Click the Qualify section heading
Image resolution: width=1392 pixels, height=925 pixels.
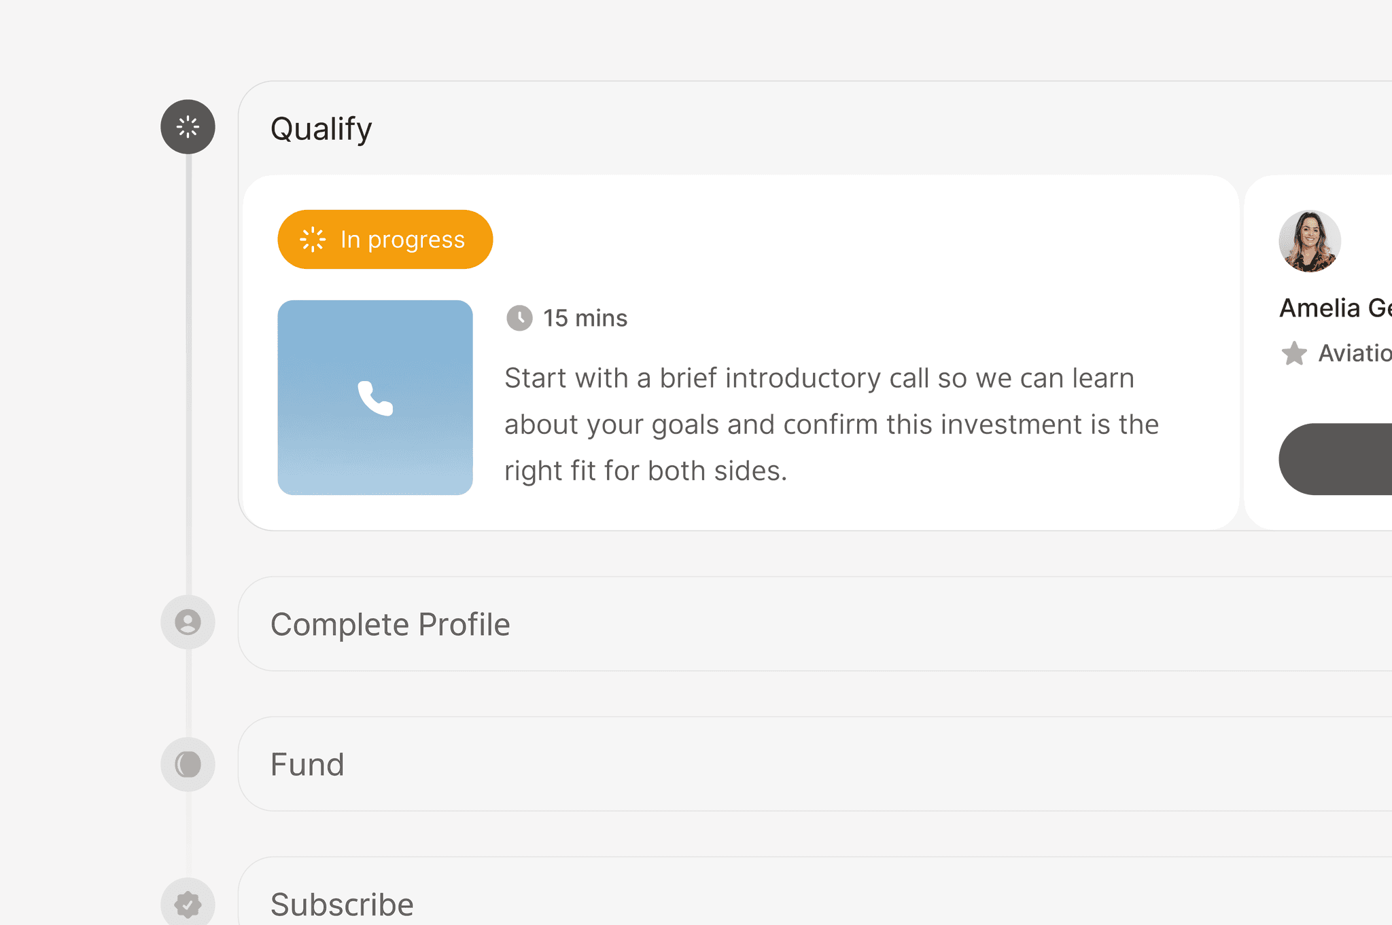tap(321, 129)
